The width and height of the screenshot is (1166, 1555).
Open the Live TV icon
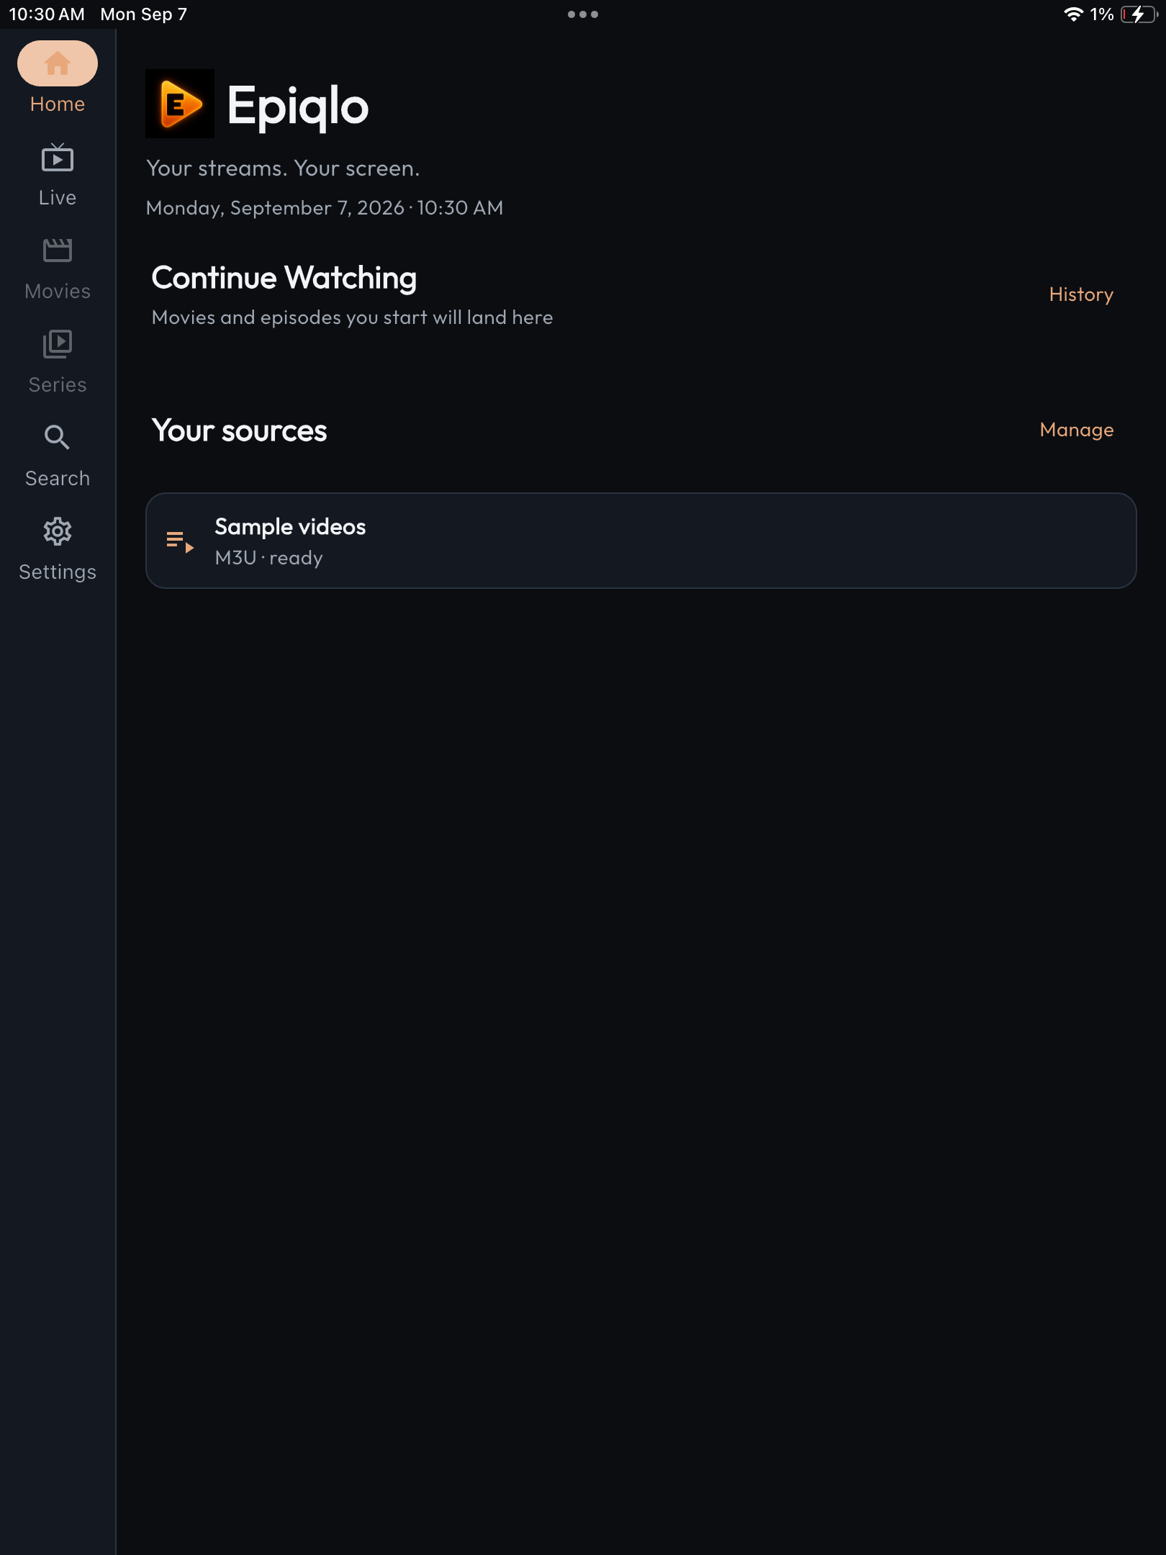tap(58, 157)
